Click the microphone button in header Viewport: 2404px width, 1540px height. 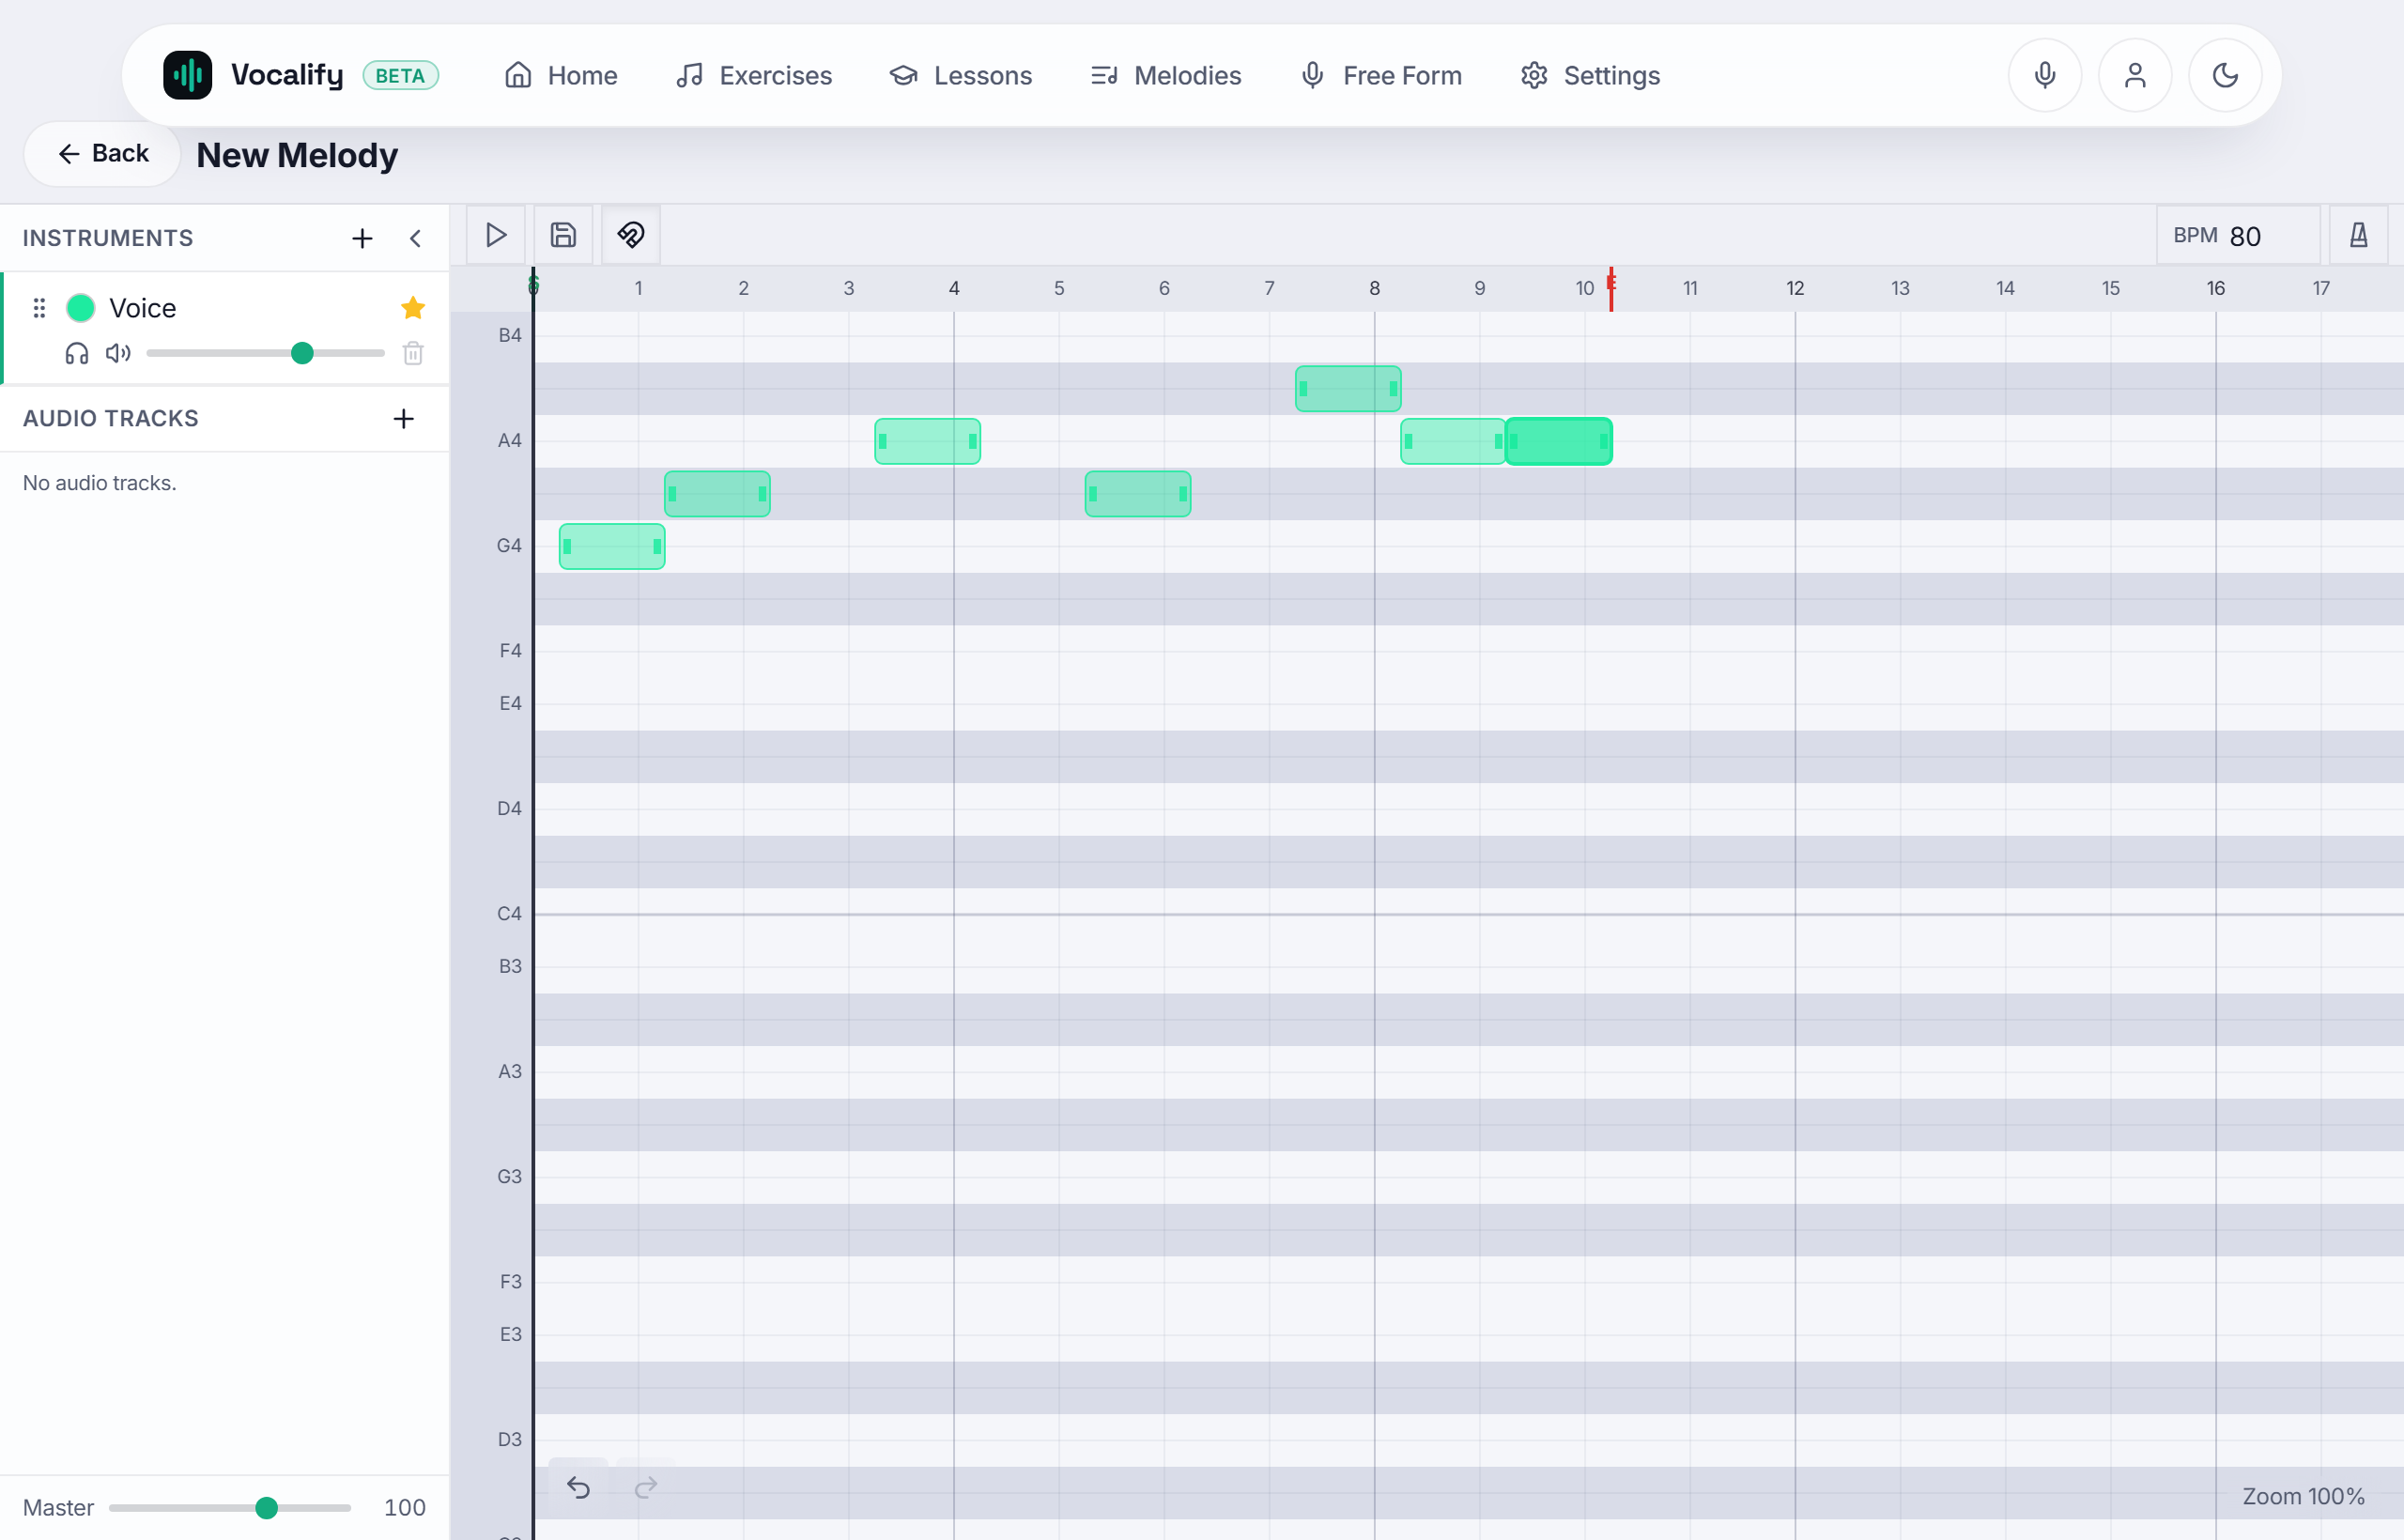[x=2045, y=75]
